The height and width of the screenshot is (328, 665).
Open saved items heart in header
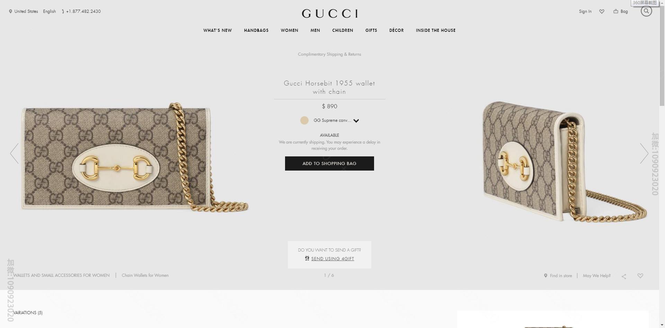click(602, 11)
